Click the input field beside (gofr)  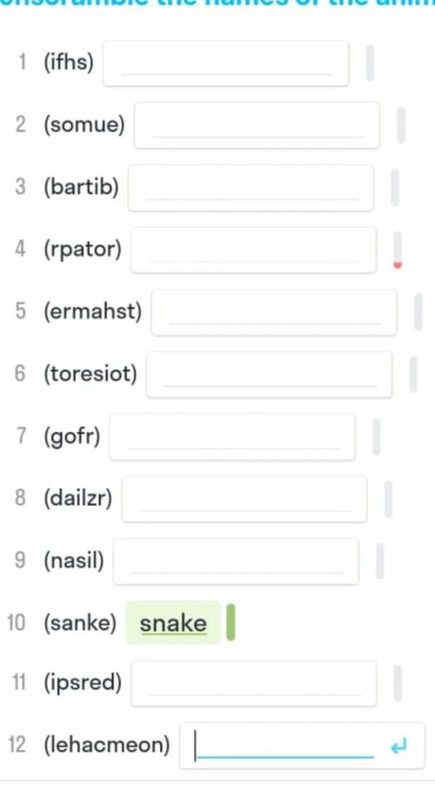coord(232,437)
